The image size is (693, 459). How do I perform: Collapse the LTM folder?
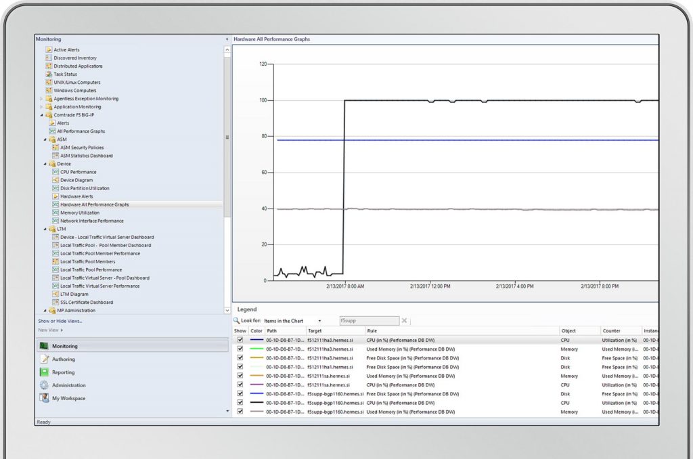(x=45, y=229)
